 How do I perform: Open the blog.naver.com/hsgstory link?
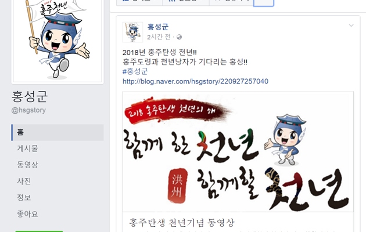(195, 81)
